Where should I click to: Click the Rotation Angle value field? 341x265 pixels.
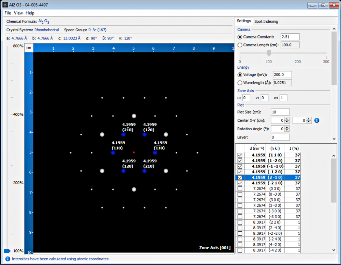point(278,129)
